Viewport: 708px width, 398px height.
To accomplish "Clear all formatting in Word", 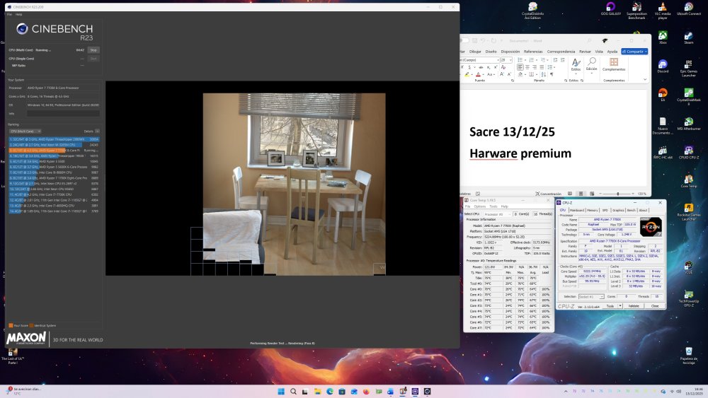I will pyautogui.click(x=503, y=67).
